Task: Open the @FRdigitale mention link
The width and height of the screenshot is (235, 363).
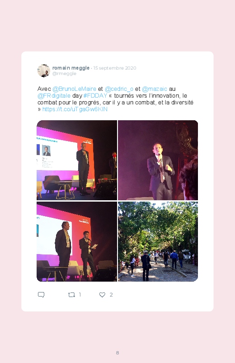Action: coord(54,96)
